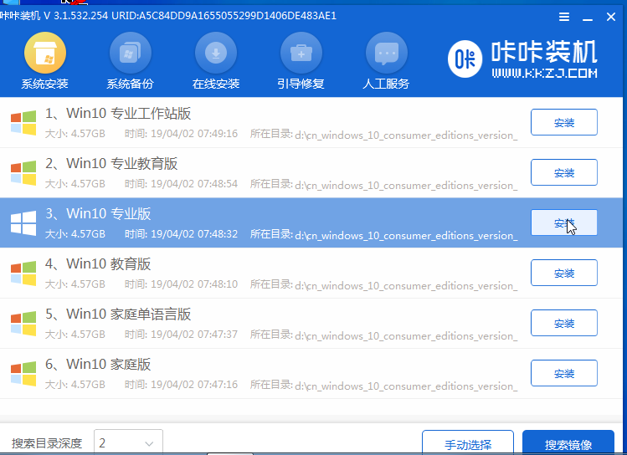Select row title 3、Win10 专业版
The height and width of the screenshot is (455, 627).
98,214
